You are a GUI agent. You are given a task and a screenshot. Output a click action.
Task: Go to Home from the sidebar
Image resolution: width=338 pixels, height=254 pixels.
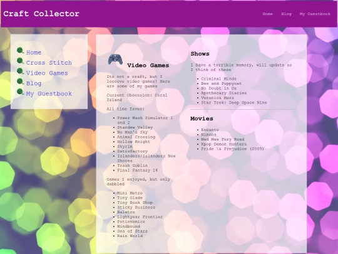(34, 53)
